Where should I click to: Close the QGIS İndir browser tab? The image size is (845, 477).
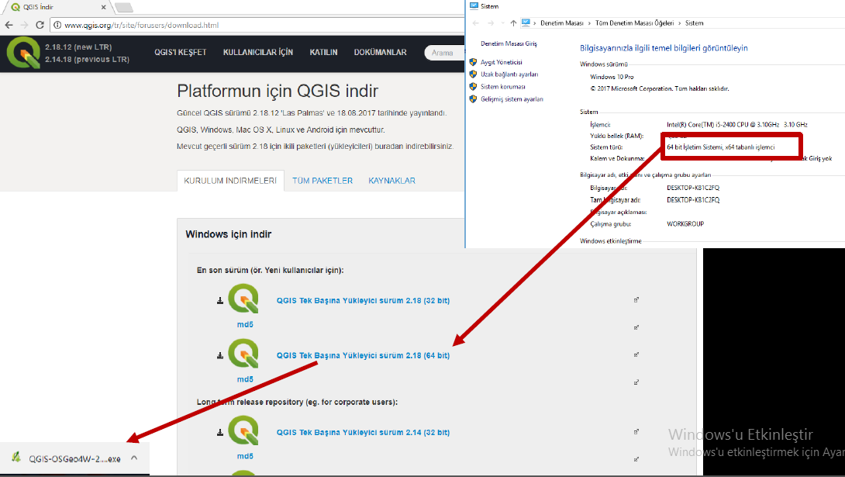[103, 8]
